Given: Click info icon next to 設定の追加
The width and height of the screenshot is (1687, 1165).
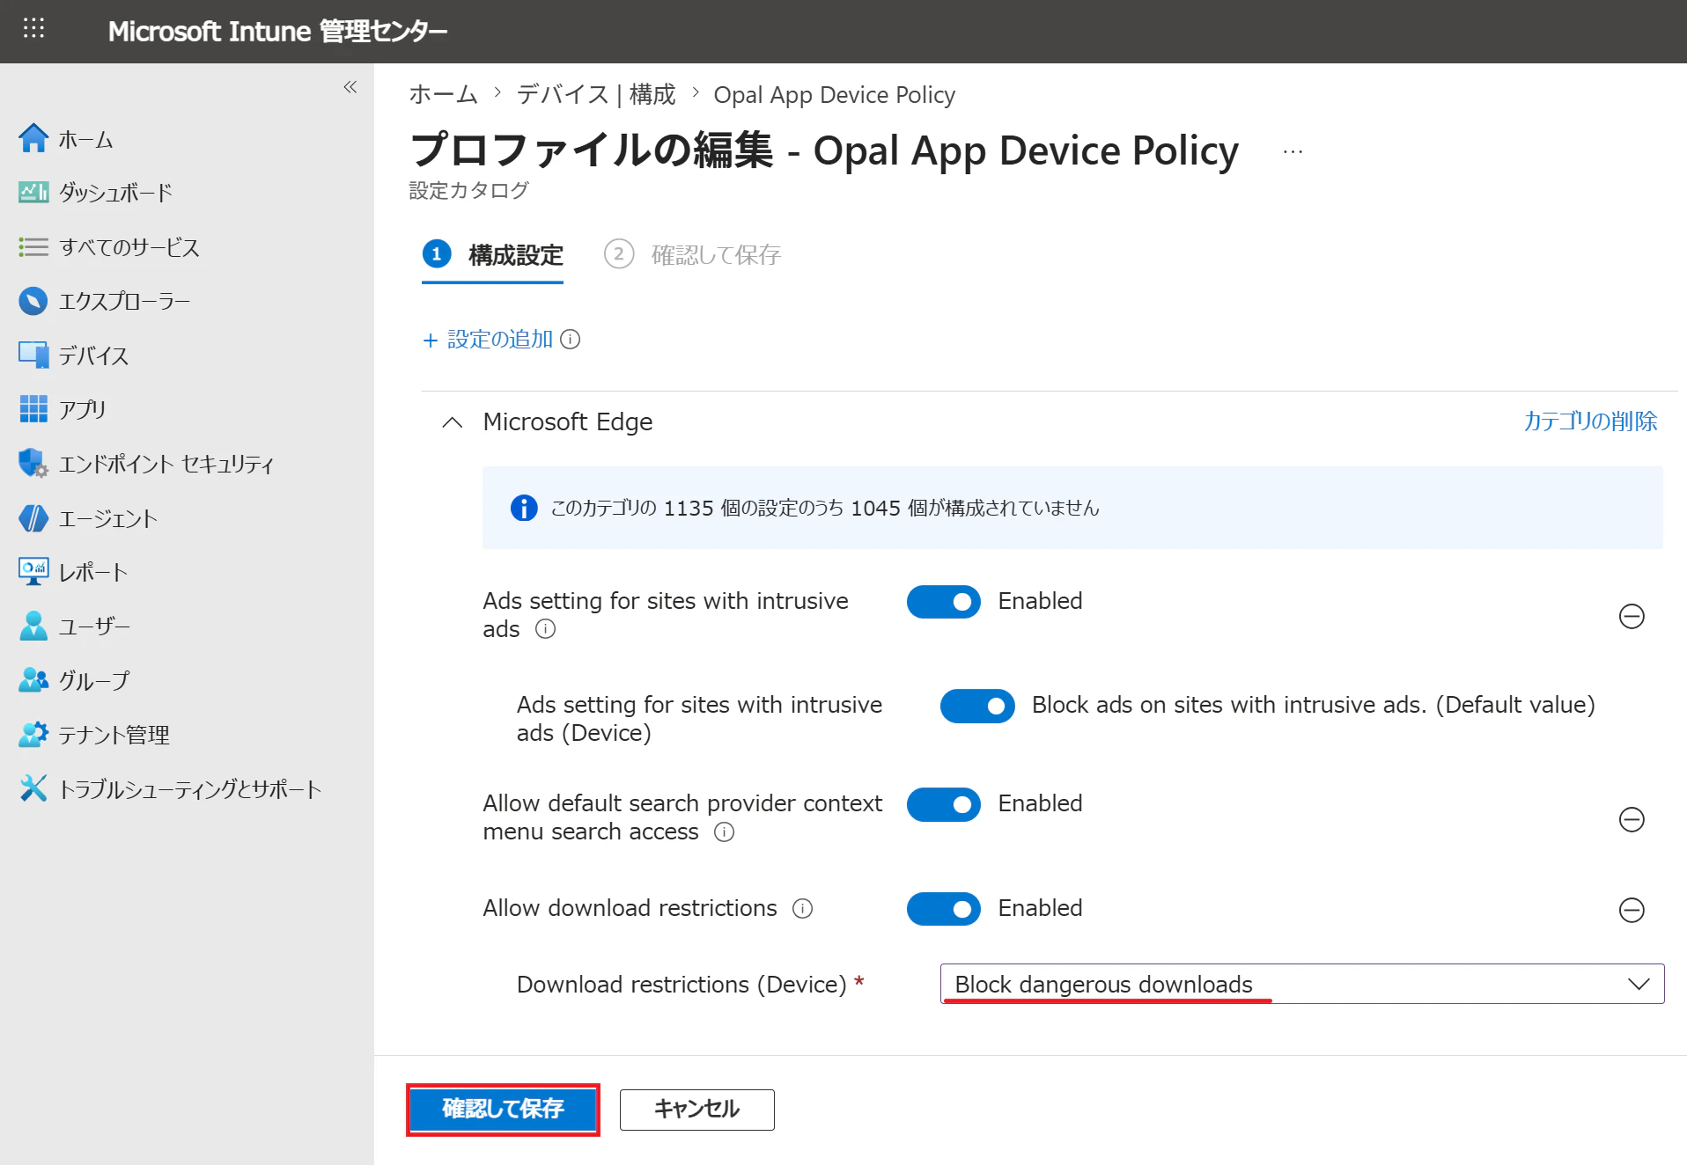Looking at the screenshot, I should (571, 340).
